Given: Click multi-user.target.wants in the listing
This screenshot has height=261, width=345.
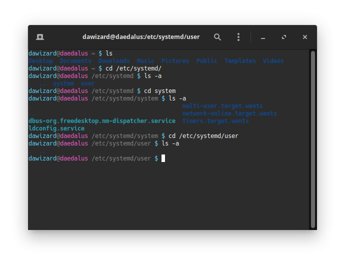Looking at the screenshot, I should tap(222, 106).
